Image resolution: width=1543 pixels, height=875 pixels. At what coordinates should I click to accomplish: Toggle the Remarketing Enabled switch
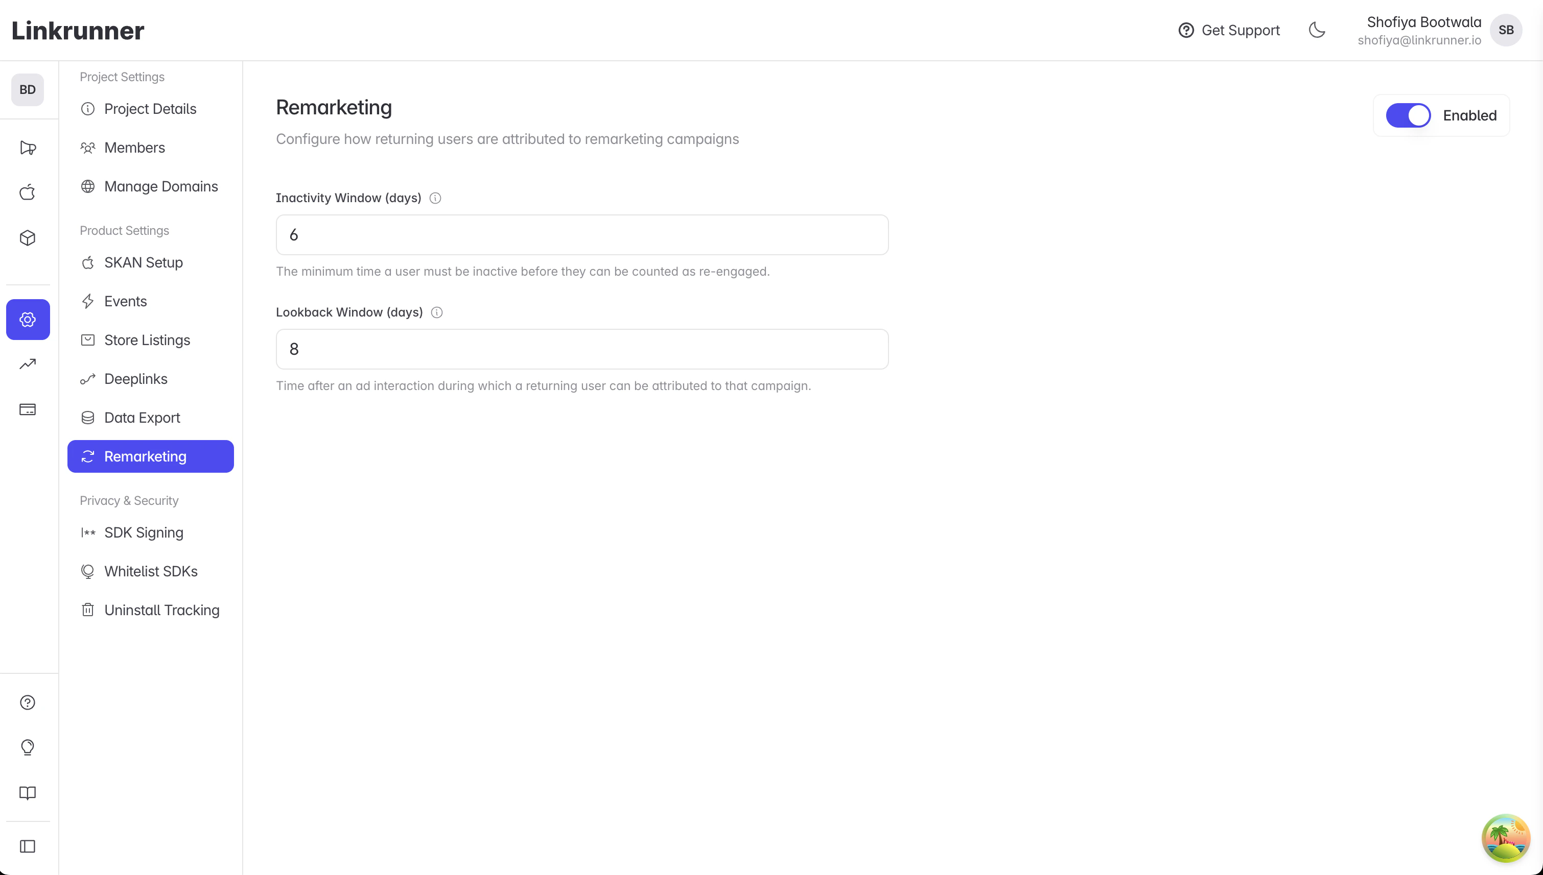point(1408,115)
